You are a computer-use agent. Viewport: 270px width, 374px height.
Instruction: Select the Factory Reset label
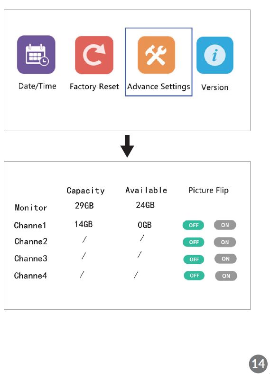[94, 86]
